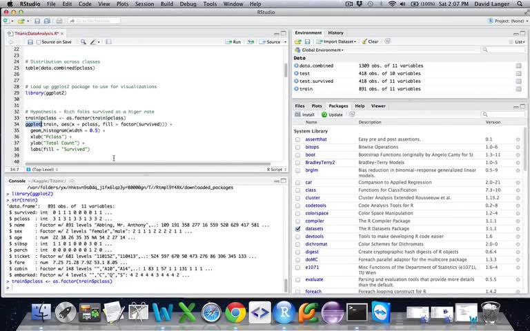The width and height of the screenshot is (530, 331).
Task: Open the BradleyTerry2 package link
Action: point(320,163)
